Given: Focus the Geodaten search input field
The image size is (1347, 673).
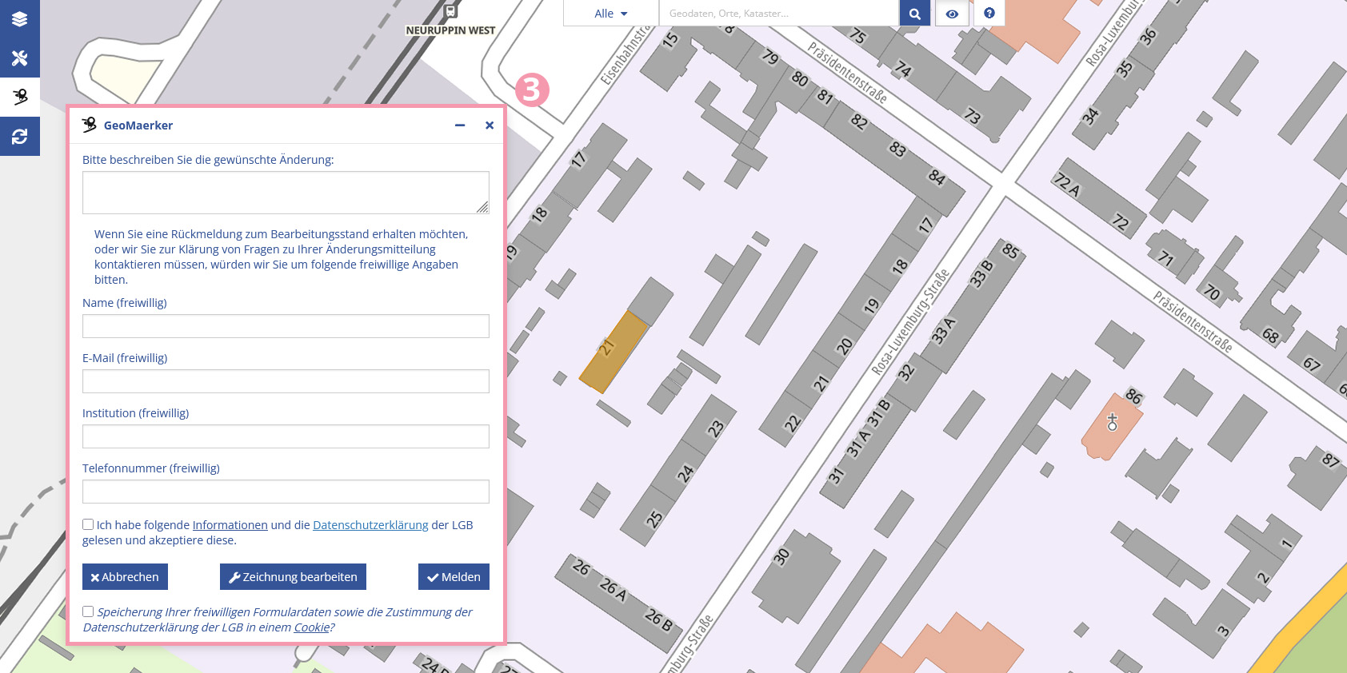Looking at the screenshot, I should click(x=779, y=14).
